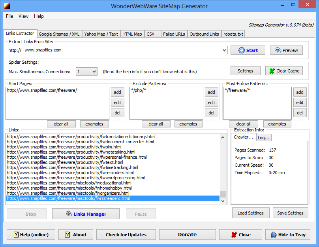
Task: Click clear all under Start Pages
Action: coord(61,124)
